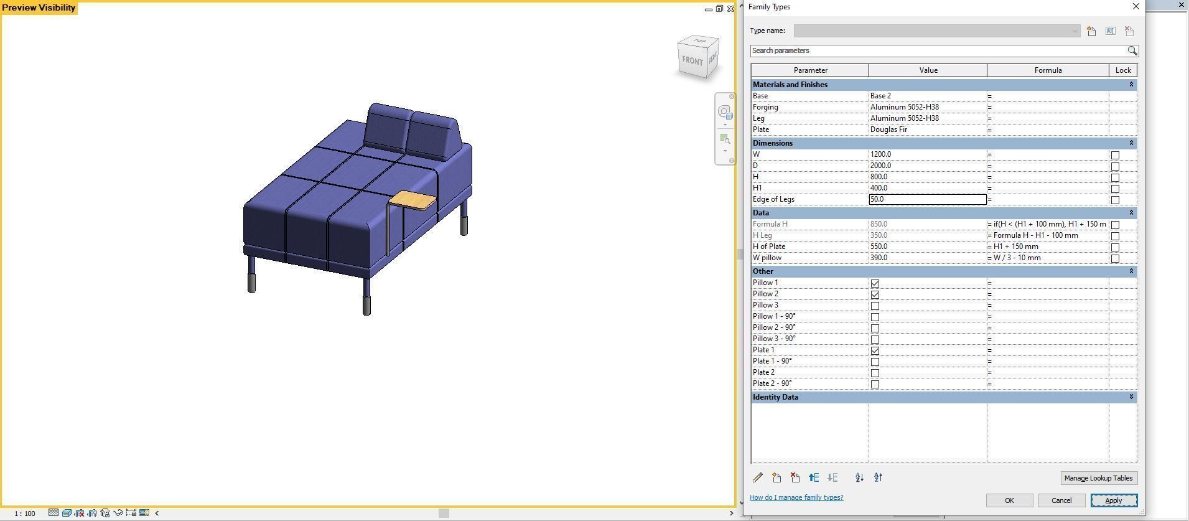Click the search magnifier icon
Viewport: 1189px width, 521px height.
pyautogui.click(x=1132, y=51)
